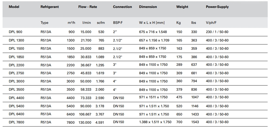Click the Weight column header
269x128 pixels.
point(182,7)
